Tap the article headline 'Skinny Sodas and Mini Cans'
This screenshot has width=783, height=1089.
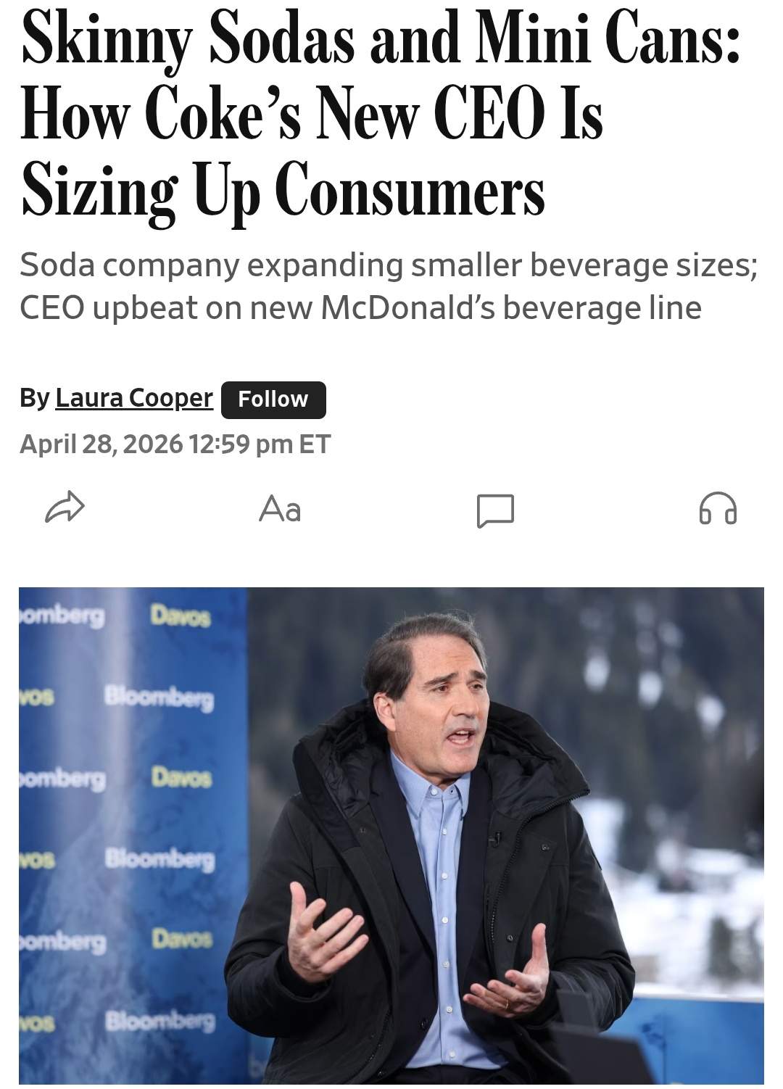381,40
